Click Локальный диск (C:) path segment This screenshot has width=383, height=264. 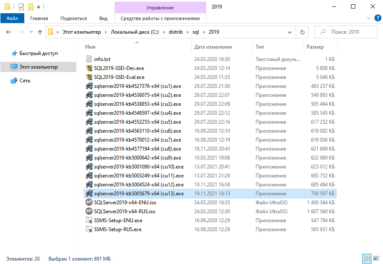pos(135,32)
